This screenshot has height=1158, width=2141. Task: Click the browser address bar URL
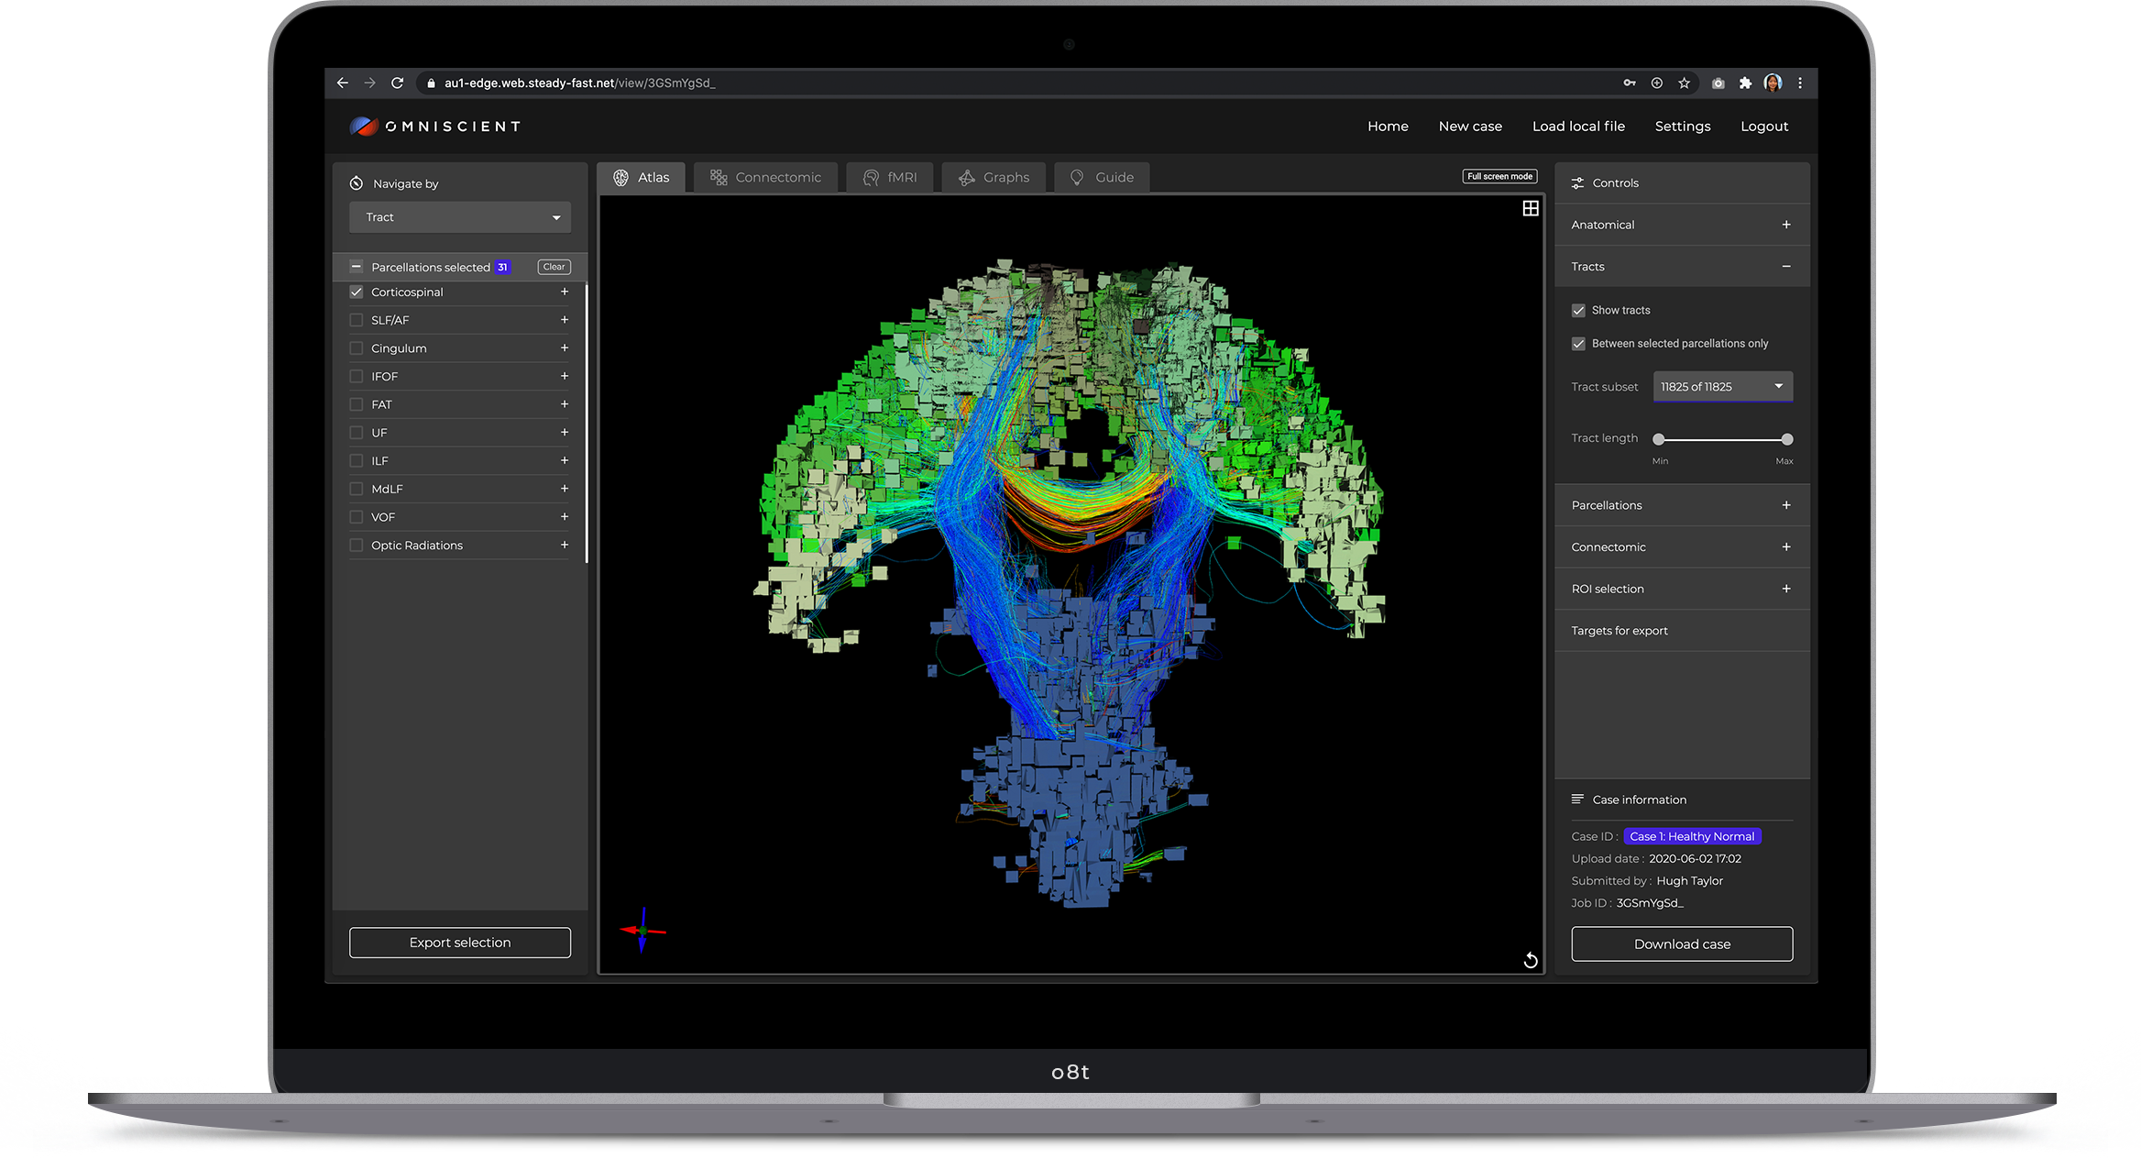click(x=579, y=83)
